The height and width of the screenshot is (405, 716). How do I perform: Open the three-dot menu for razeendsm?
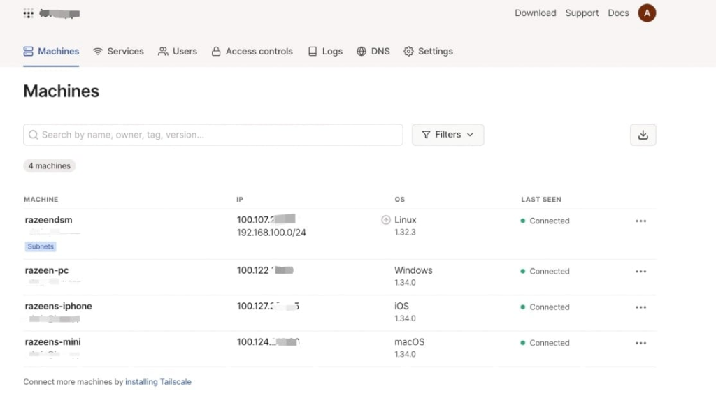(640, 221)
